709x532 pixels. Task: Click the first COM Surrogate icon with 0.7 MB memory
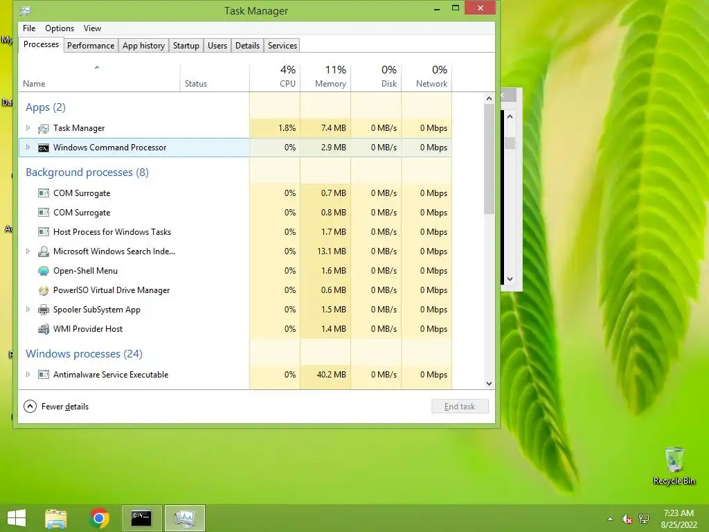click(x=44, y=193)
